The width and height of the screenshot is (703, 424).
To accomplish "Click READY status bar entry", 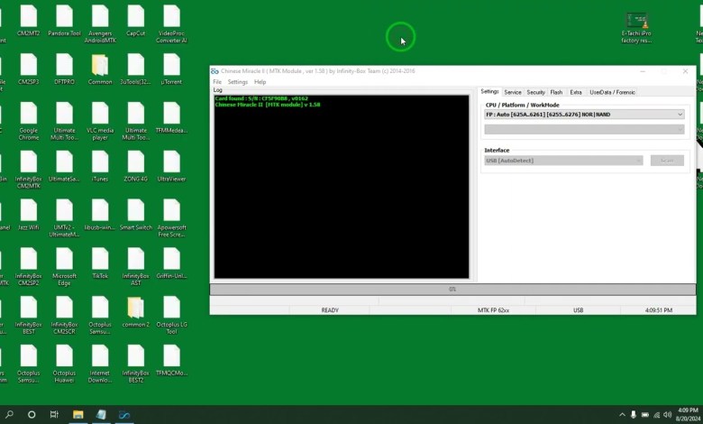I will tap(330, 310).
